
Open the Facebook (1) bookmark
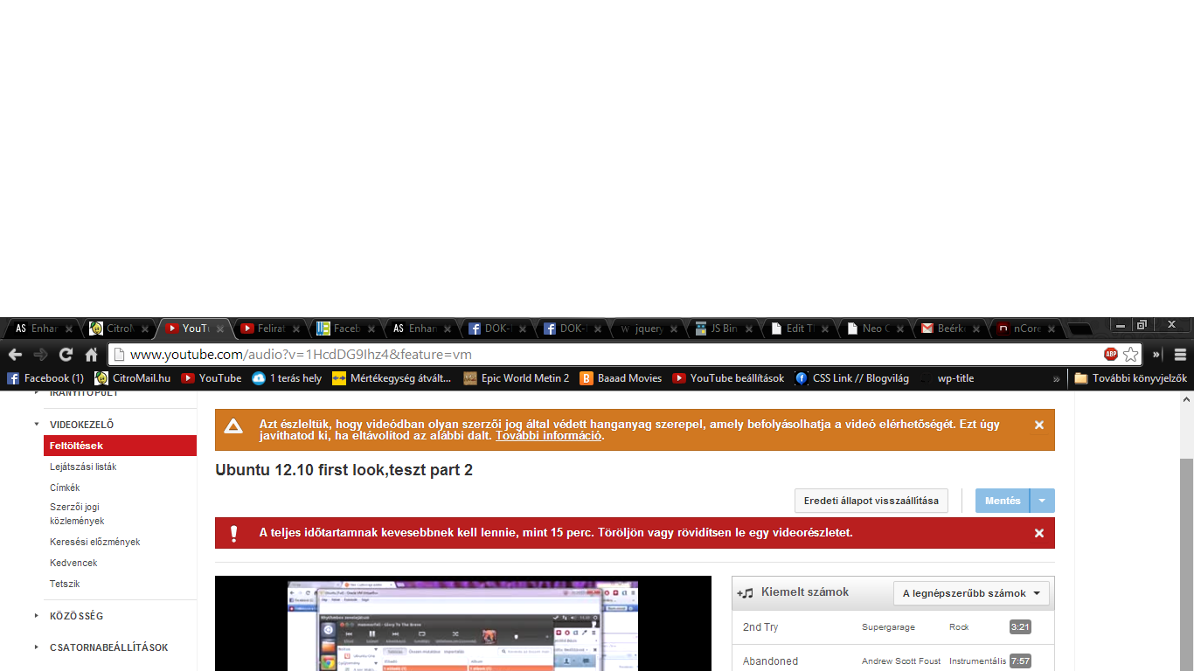(45, 378)
